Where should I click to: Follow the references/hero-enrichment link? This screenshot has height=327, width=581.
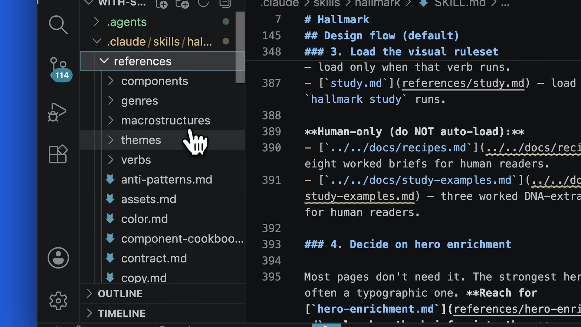(517, 309)
